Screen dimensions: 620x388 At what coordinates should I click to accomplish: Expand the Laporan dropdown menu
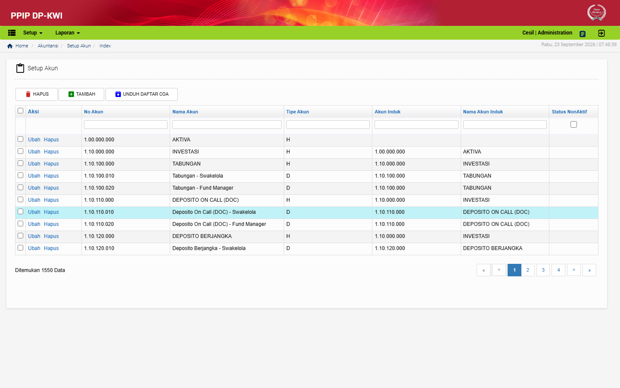pyautogui.click(x=68, y=33)
